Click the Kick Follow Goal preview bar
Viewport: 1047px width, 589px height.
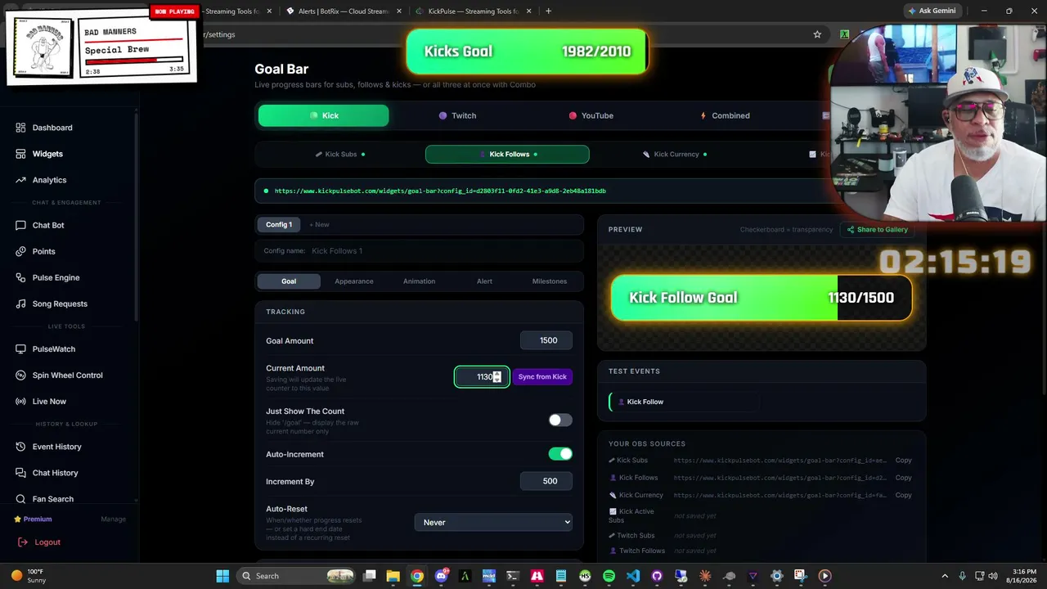pos(762,298)
